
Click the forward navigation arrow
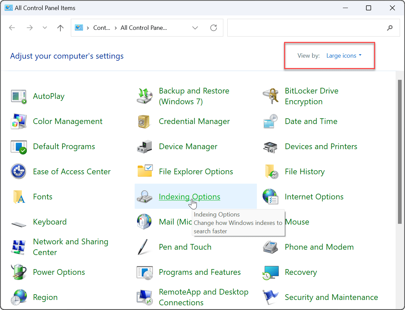(30, 27)
